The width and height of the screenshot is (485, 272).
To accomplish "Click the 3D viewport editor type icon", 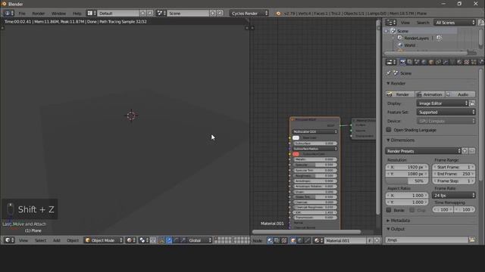I will [8, 240].
